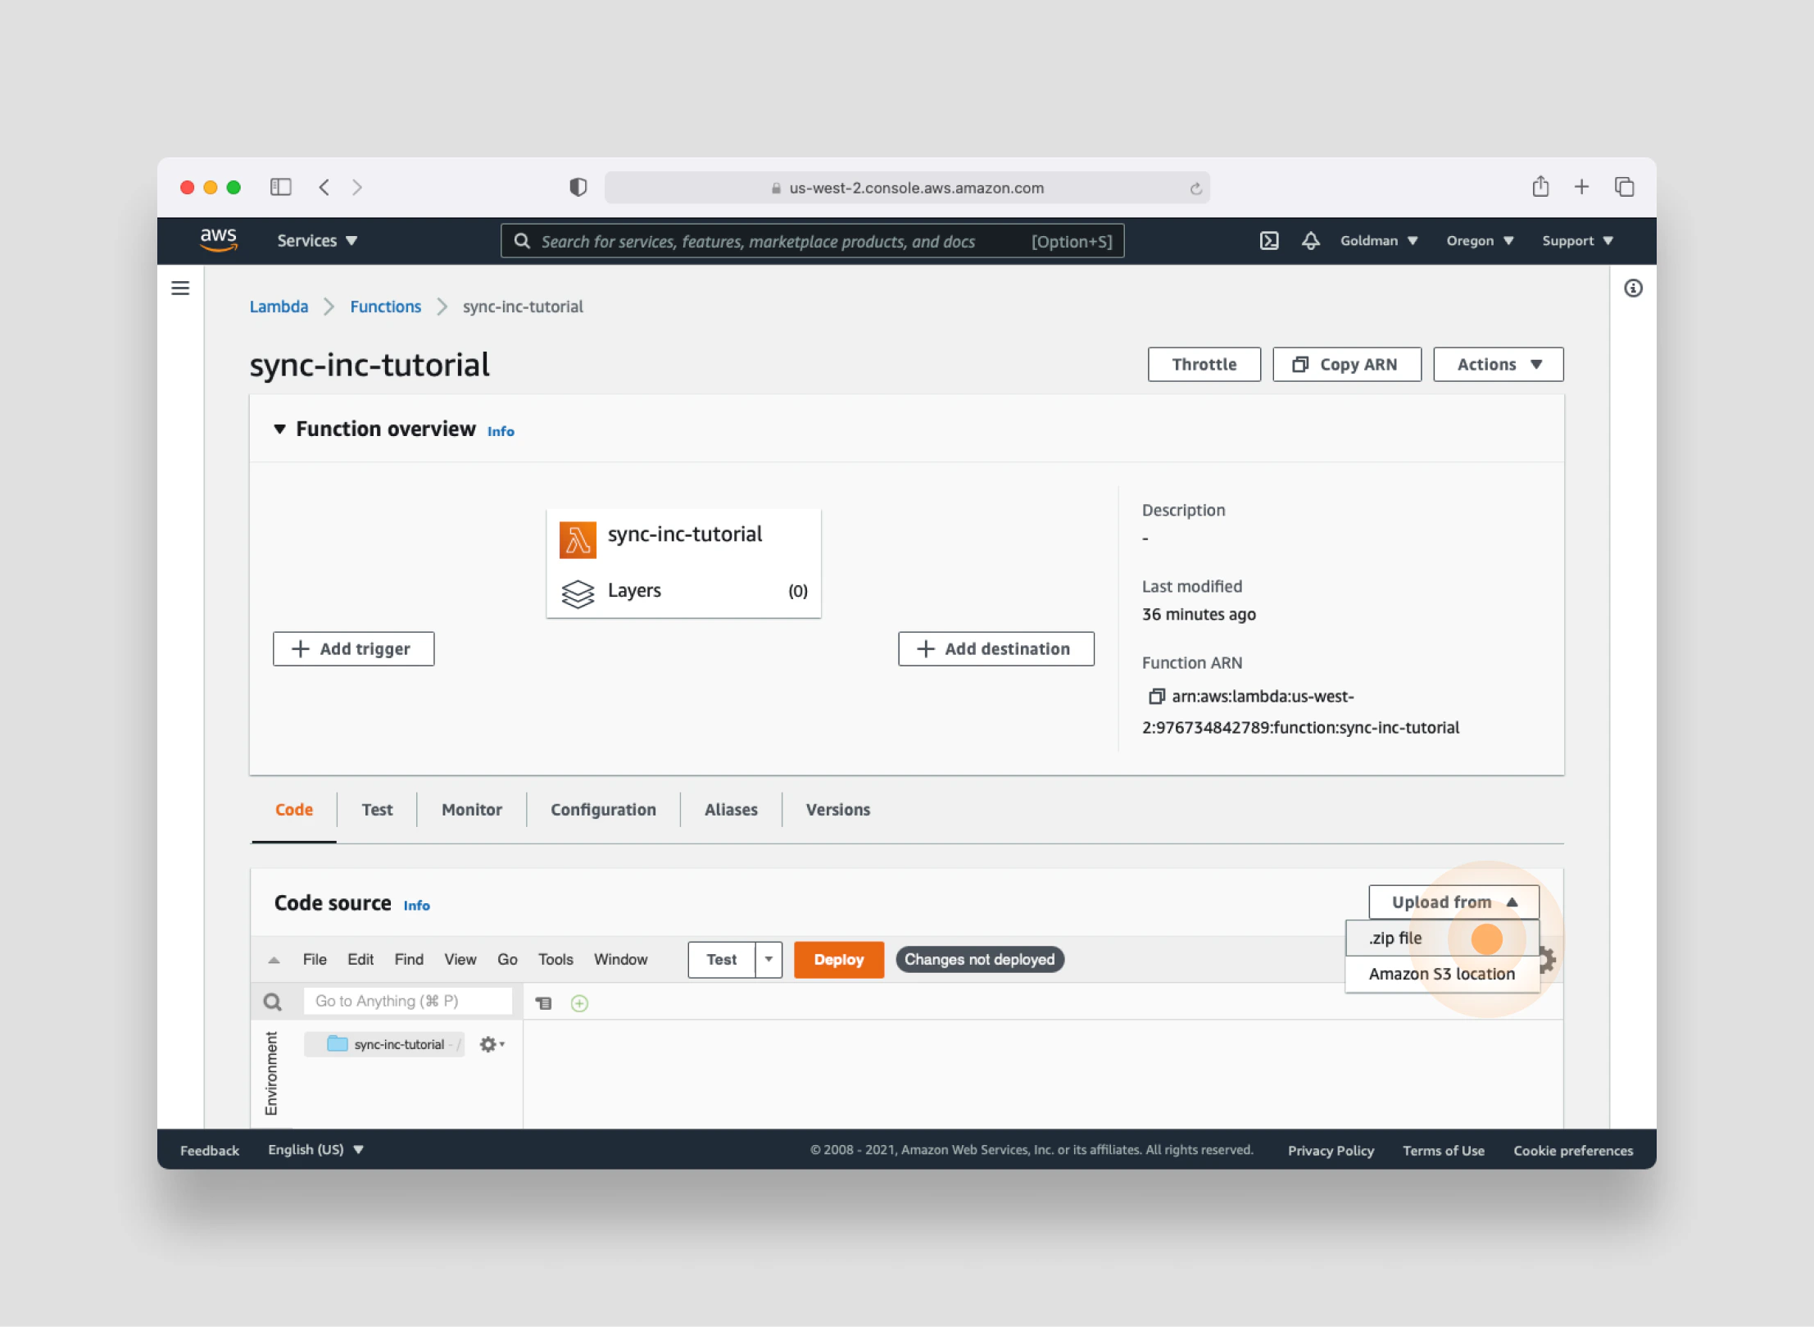The image size is (1814, 1327).
Task: Toggle the Safari sidebar
Action: pyautogui.click(x=281, y=188)
